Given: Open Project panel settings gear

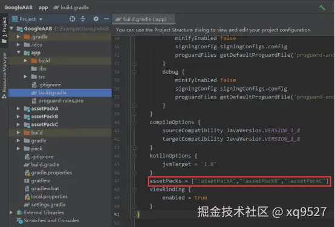Looking at the screenshot, I should [96, 19].
